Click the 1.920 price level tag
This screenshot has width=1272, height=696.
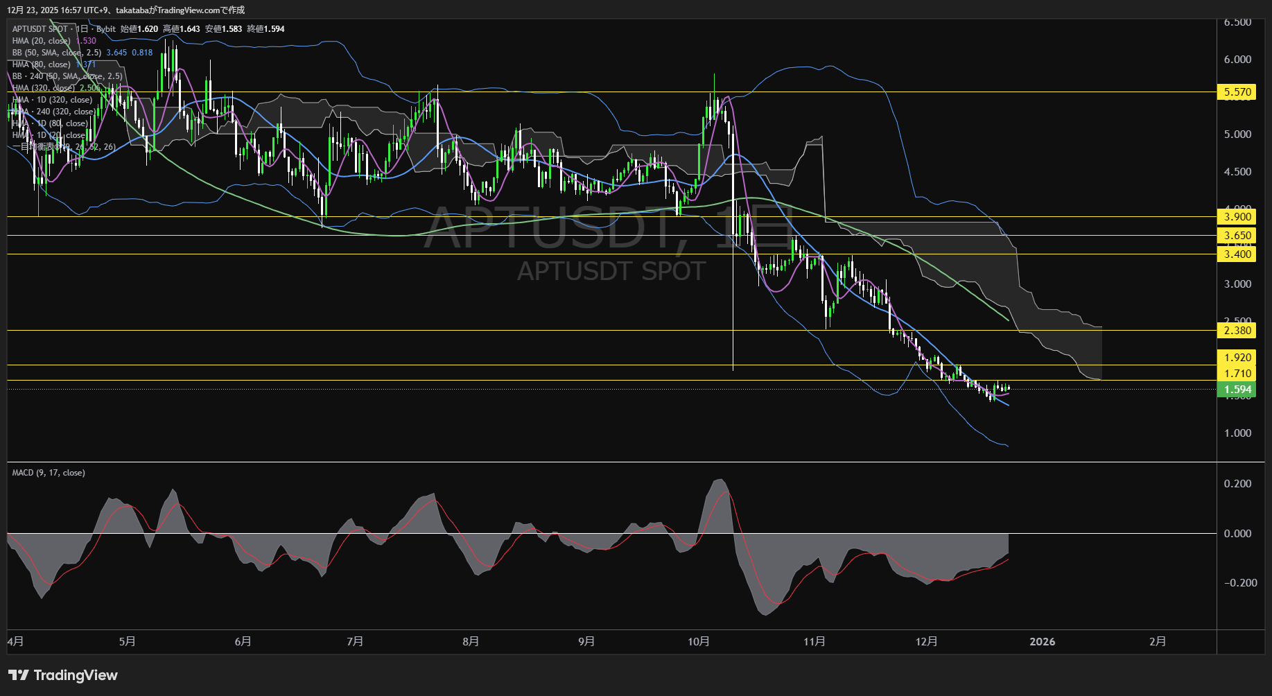tap(1237, 358)
